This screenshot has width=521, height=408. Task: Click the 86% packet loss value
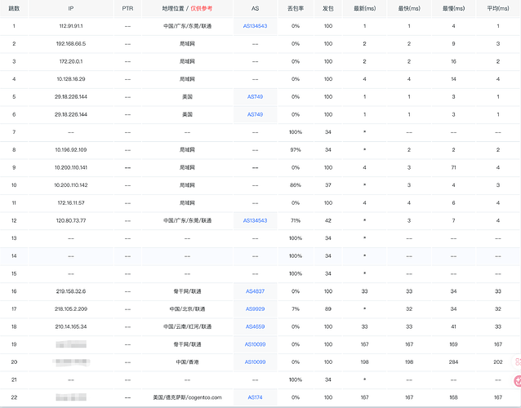296,185
